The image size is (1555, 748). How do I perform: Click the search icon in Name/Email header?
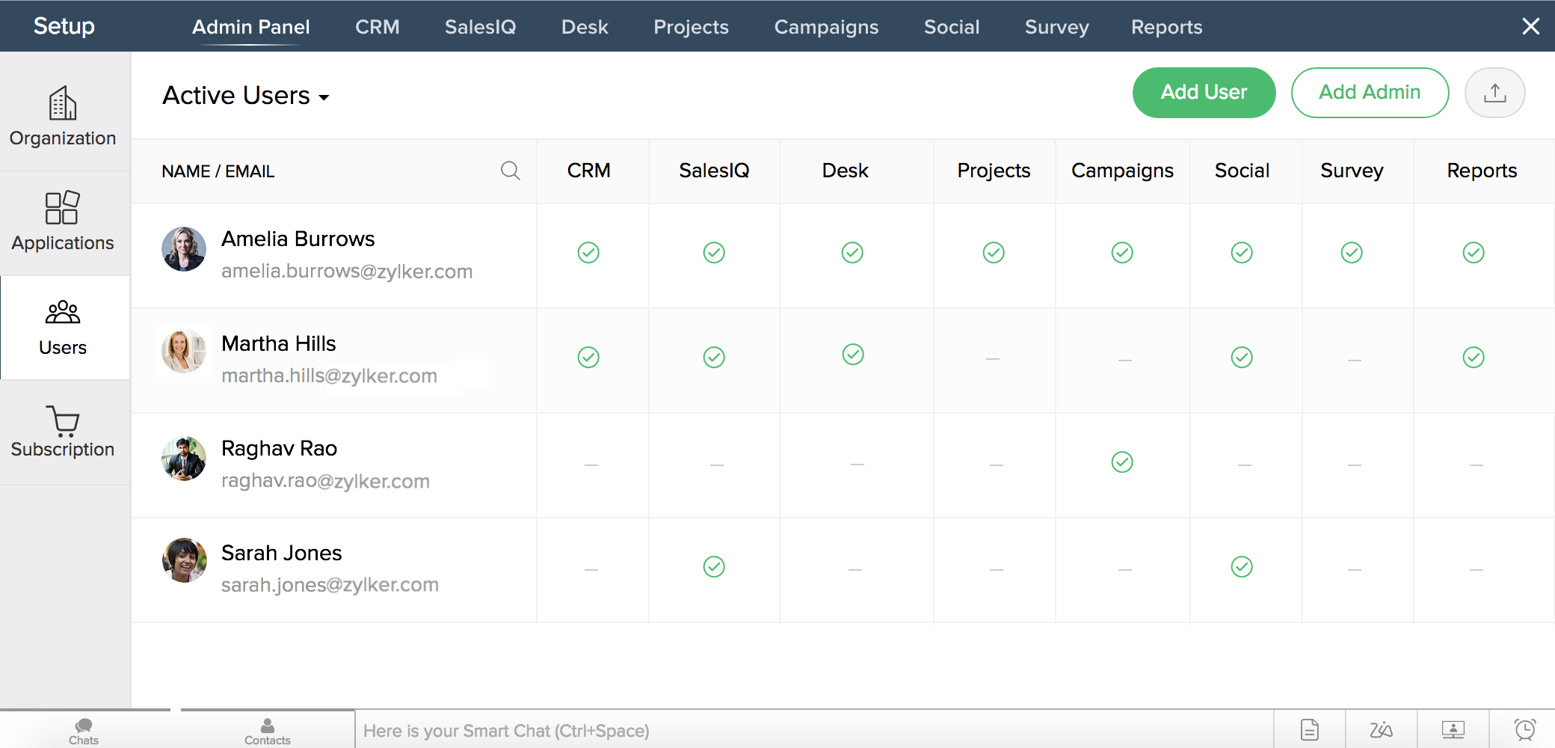[510, 171]
